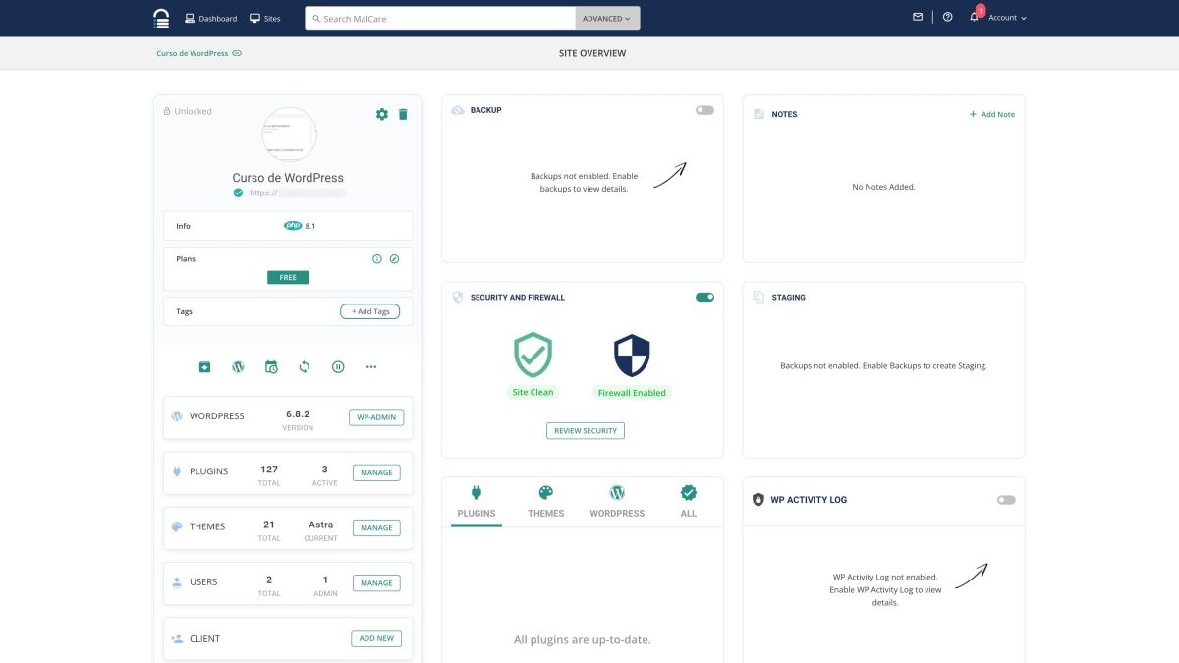Select the WordPress icon in the action row
1179x663 pixels.
coord(238,366)
